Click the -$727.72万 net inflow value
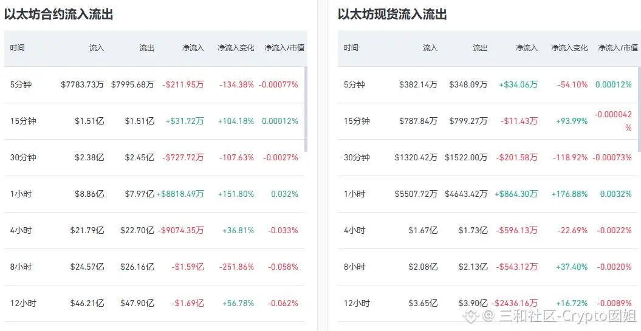 (x=183, y=157)
